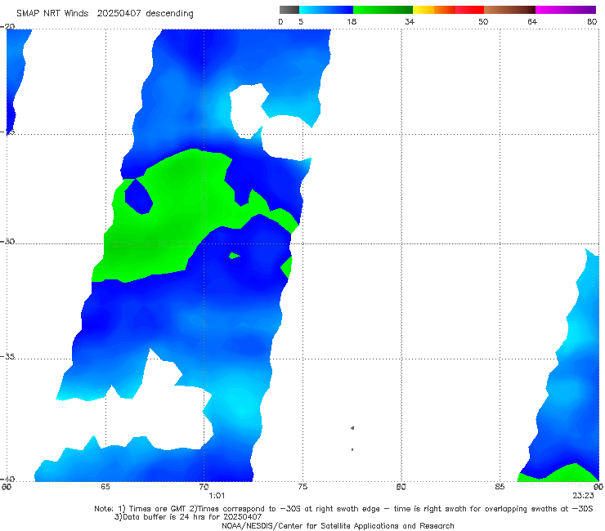605x531 pixels.
Task: Click the color bar label '50'
Action: tap(483, 21)
